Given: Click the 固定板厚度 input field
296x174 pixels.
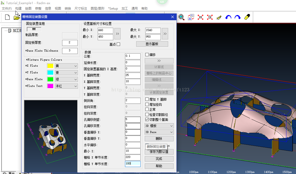Looking at the screenshot, I should click(70, 43).
